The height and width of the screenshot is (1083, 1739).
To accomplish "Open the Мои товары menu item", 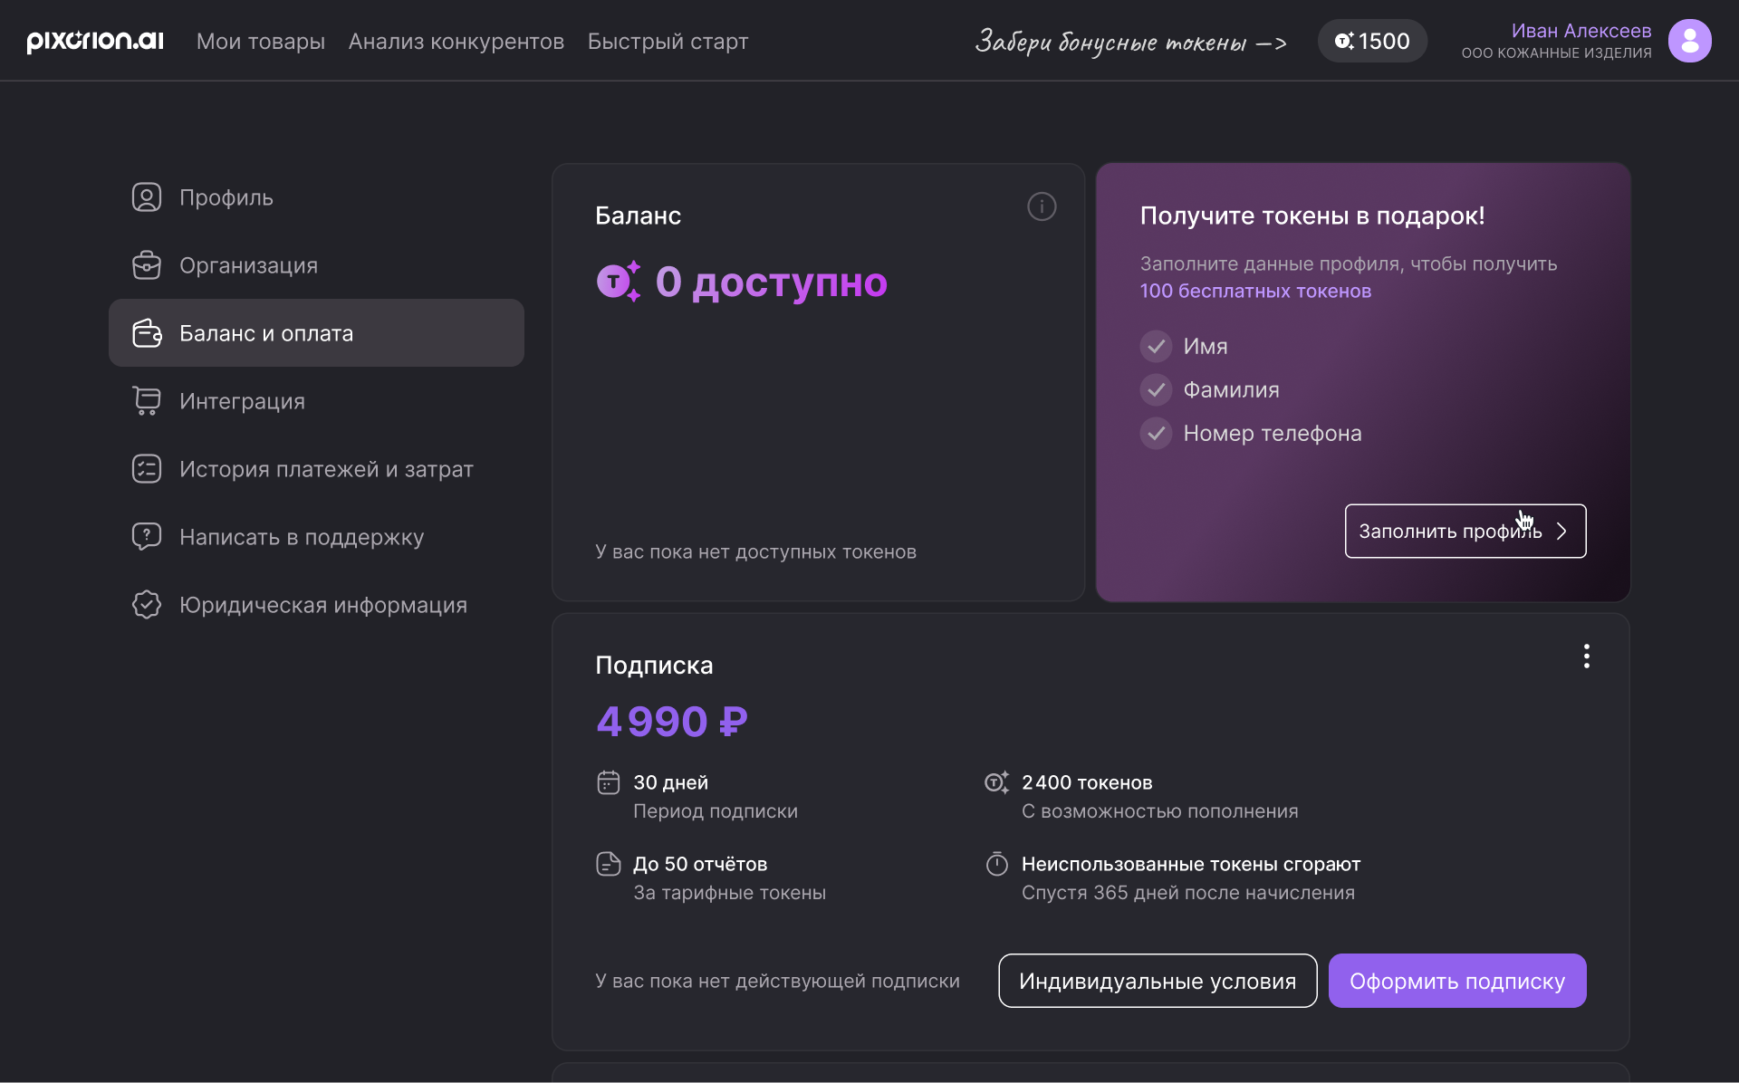I will [260, 41].
